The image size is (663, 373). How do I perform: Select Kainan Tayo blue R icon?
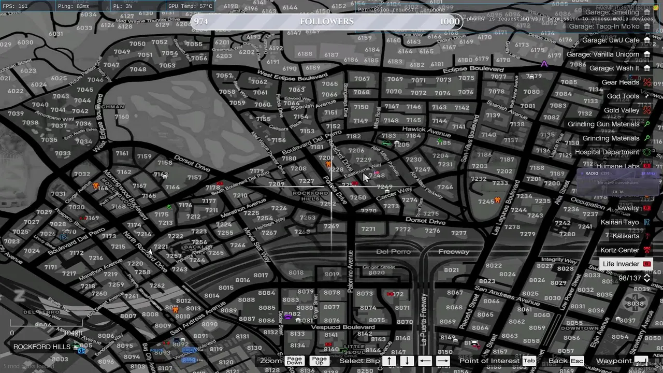tap(647, 222)
